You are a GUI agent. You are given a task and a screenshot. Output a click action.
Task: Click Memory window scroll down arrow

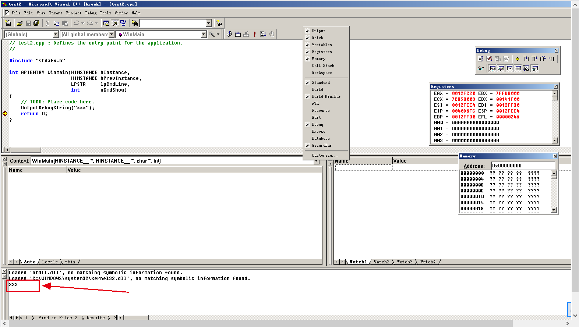coord(554,210)
